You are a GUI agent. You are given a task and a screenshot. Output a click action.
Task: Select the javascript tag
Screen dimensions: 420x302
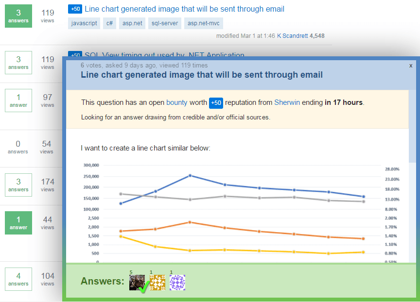tap(84, 23)
